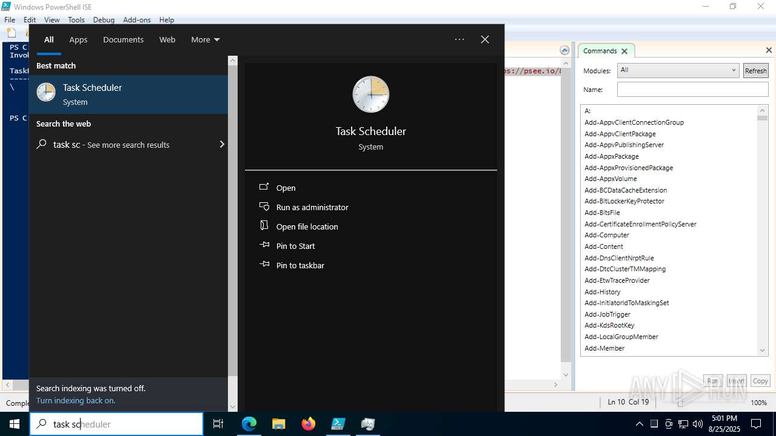Launch Firefox from taskbar

coord(309,424)
